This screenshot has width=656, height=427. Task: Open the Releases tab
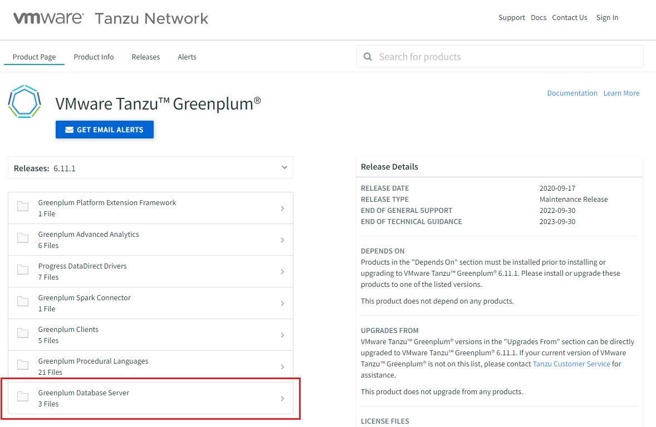click(x=145, y=57)
